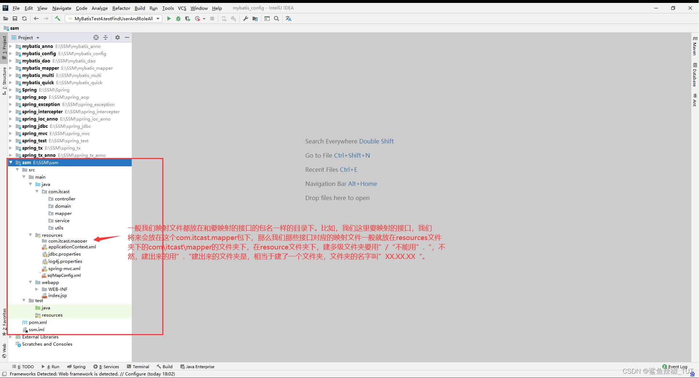Select jdbc.properties file
The image size is (699, 378).
[64, 254]
